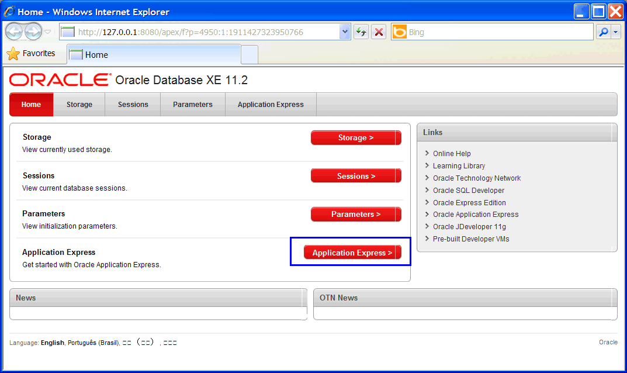Image resolution: width=627 pixels, height=373 pixels.
Task: Switch to the Parameters tab
Action: (193, 105)
